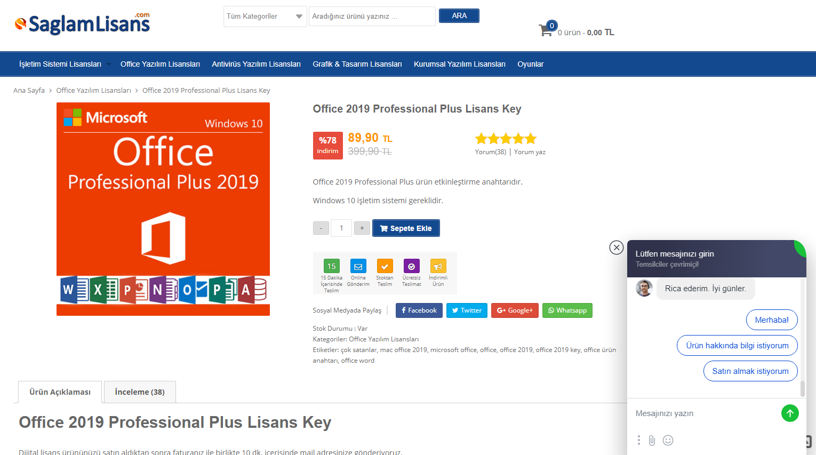Open the shopping cart icon
The height and width of the screenshot is (455, 816).
click(x=546, y=30)
